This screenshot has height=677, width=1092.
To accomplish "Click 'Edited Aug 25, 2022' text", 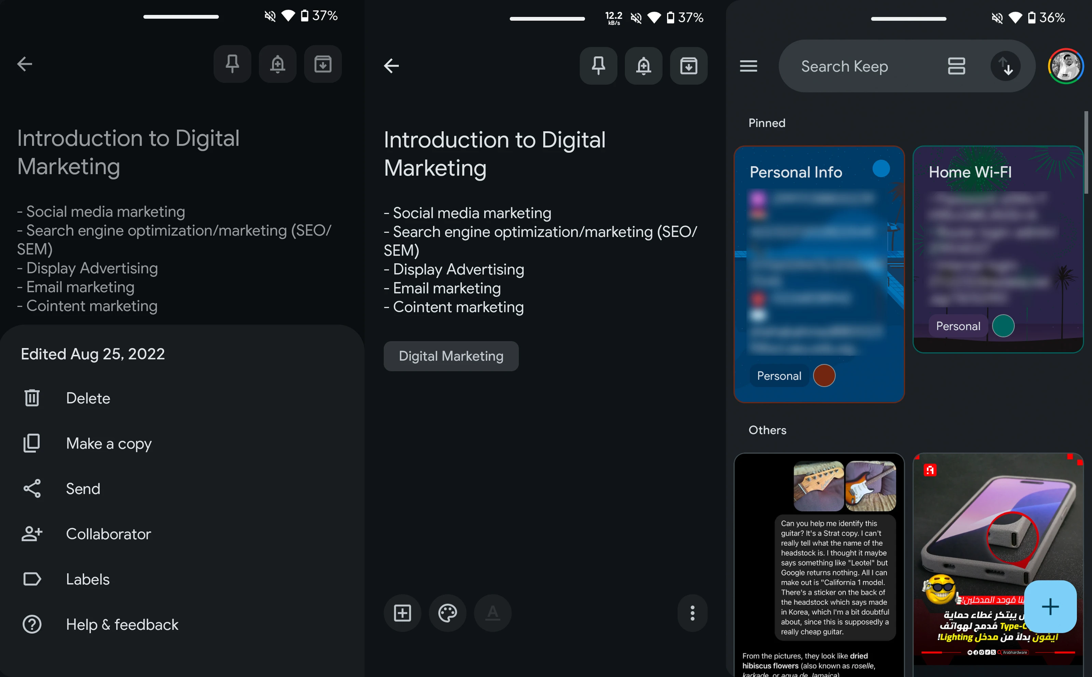I will 93,354.
